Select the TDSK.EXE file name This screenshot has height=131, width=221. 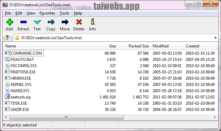pyautogui.click(x=19, y=103)
